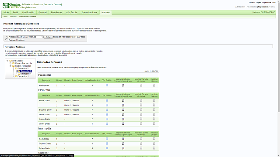Print listing icon for Kindergarten row

coord(154,85)
